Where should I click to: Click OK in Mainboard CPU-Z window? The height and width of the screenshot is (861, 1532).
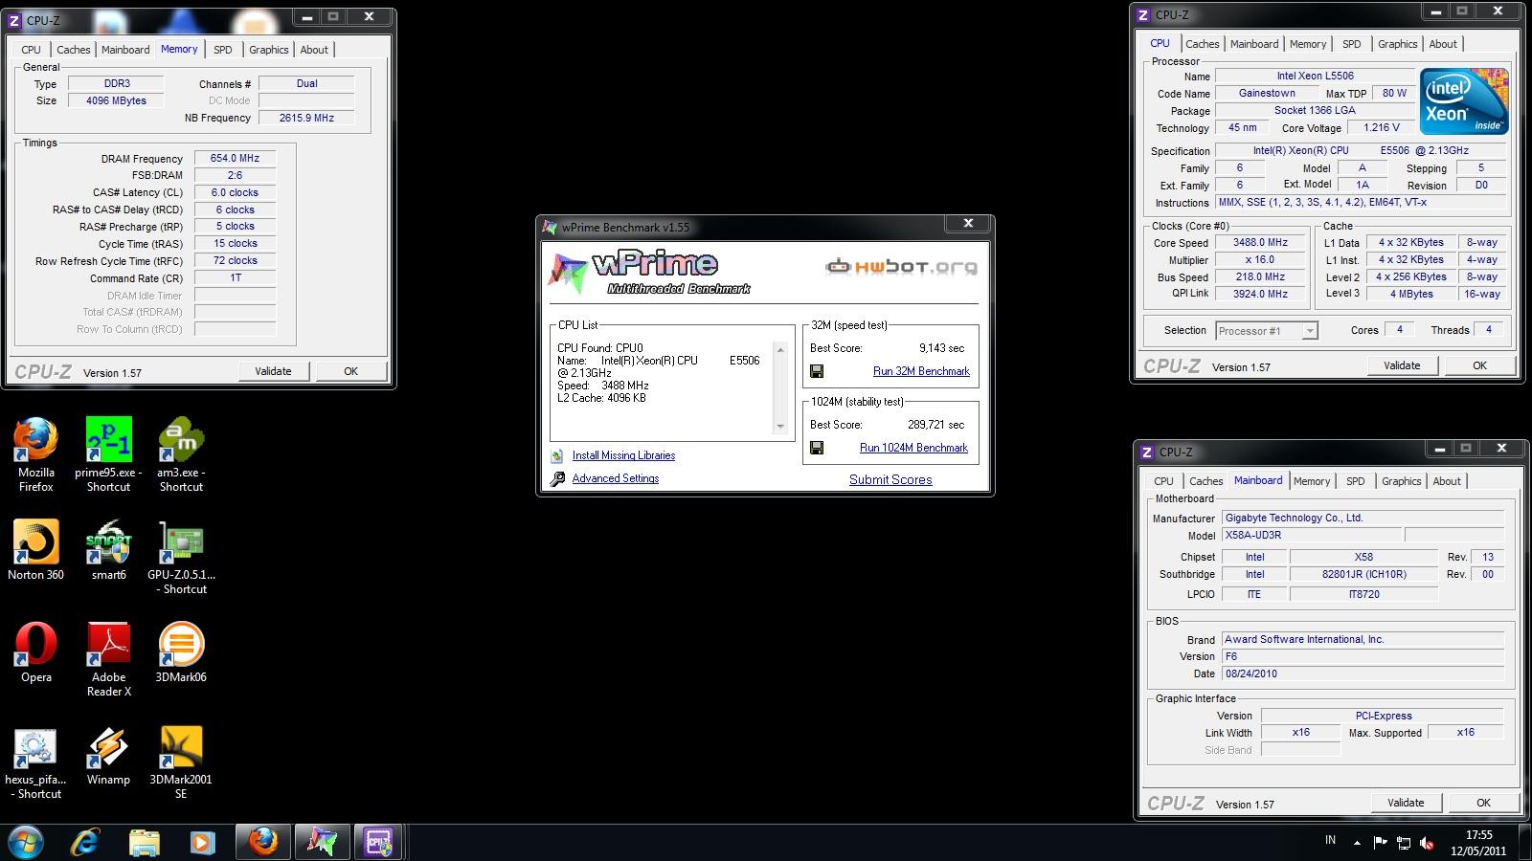point(1483,803)
